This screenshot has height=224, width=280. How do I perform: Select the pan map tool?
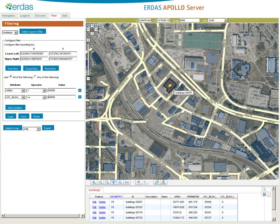coord(113,182)
